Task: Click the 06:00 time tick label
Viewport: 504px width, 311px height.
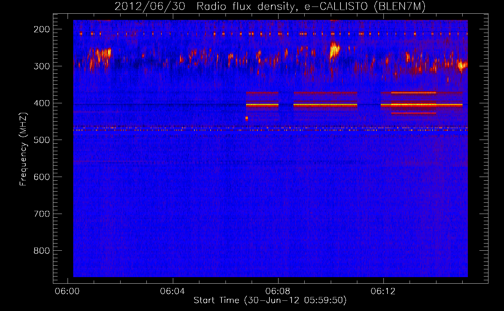Action: [67, 291]
